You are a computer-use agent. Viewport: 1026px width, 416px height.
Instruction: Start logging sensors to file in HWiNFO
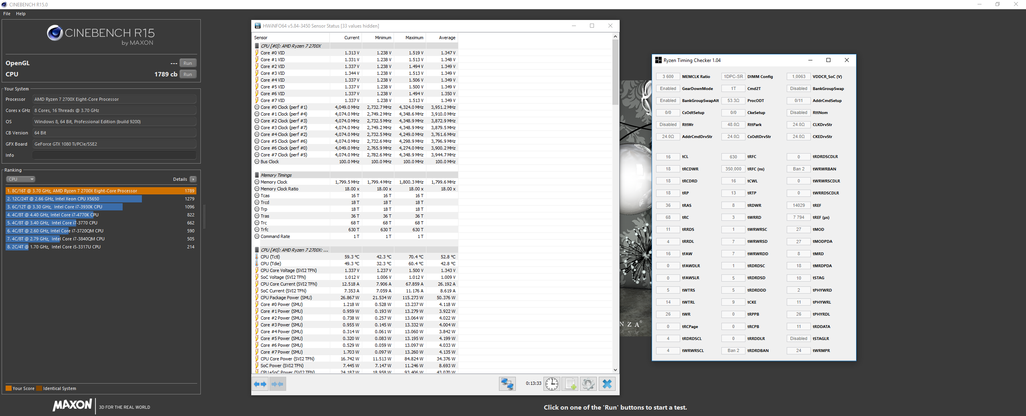(570, 384)
